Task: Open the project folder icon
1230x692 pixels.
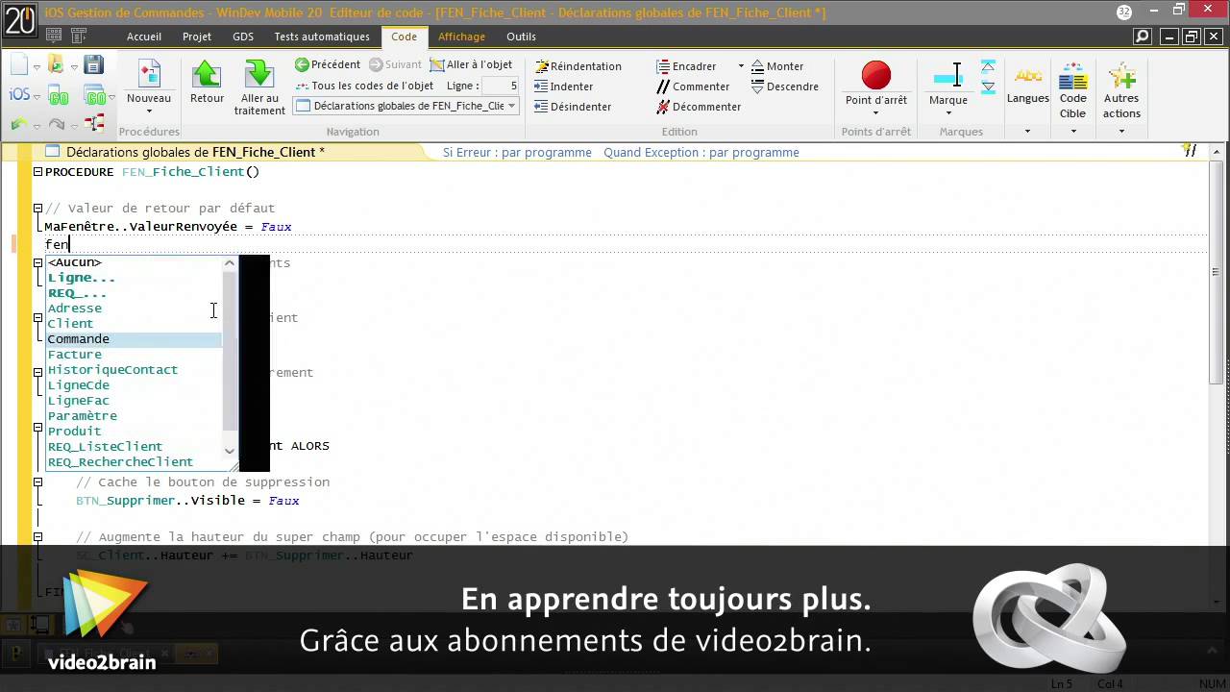Action: click(x=56, y=65)
